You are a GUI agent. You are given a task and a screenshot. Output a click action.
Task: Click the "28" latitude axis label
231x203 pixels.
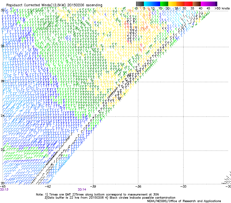click(2, 46)
